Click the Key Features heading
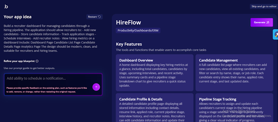This screenshot has height=122, width=278. (x=129, y=44)
